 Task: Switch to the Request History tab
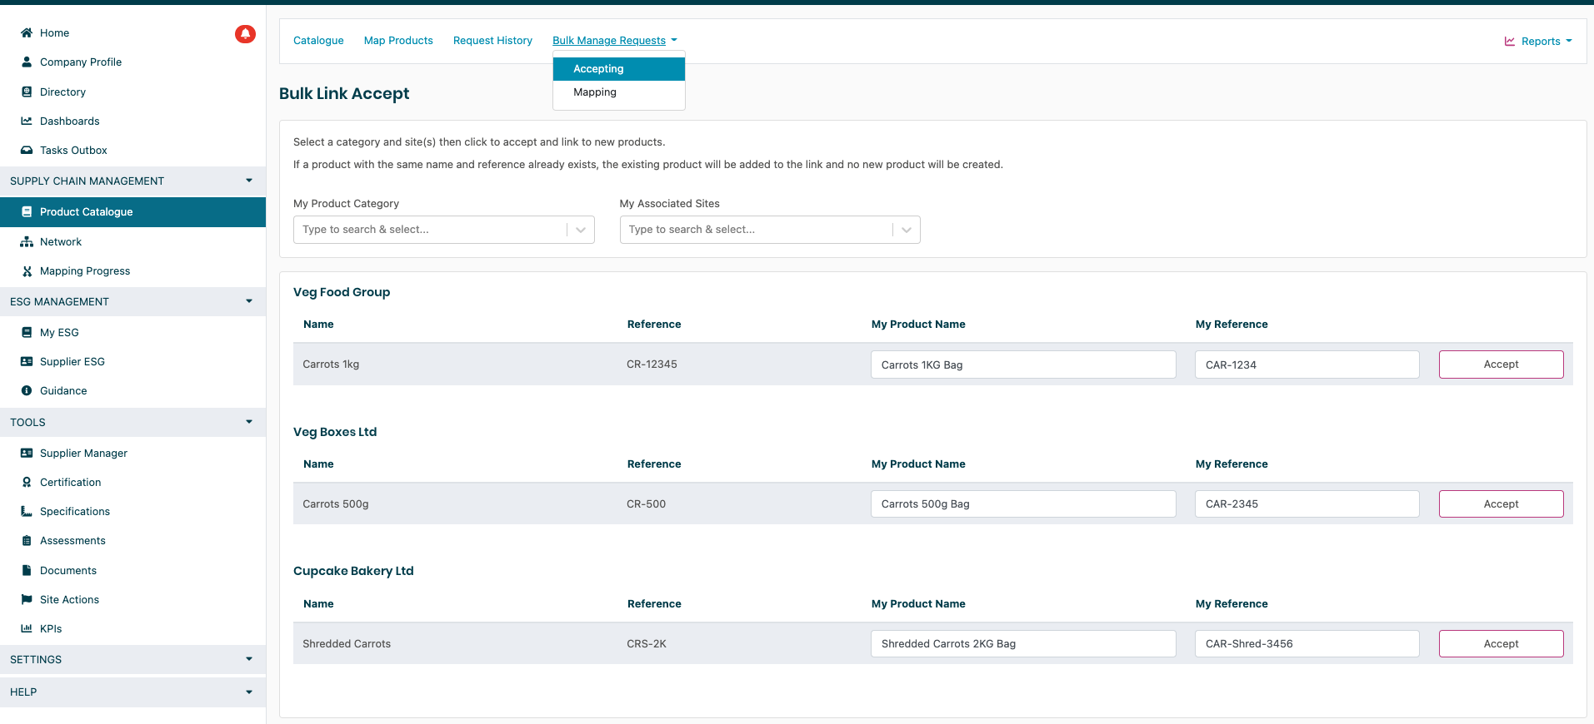coord(492,41)
